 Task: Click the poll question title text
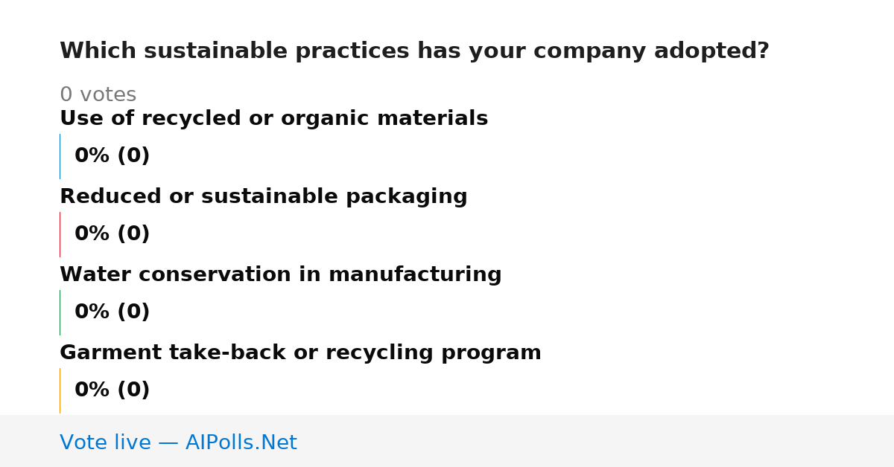pos(414,51)
